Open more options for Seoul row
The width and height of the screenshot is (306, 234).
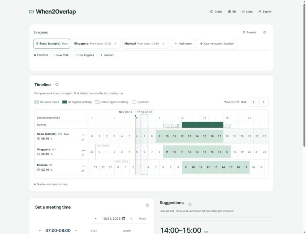pyautogui.click(x=83, y=135)
